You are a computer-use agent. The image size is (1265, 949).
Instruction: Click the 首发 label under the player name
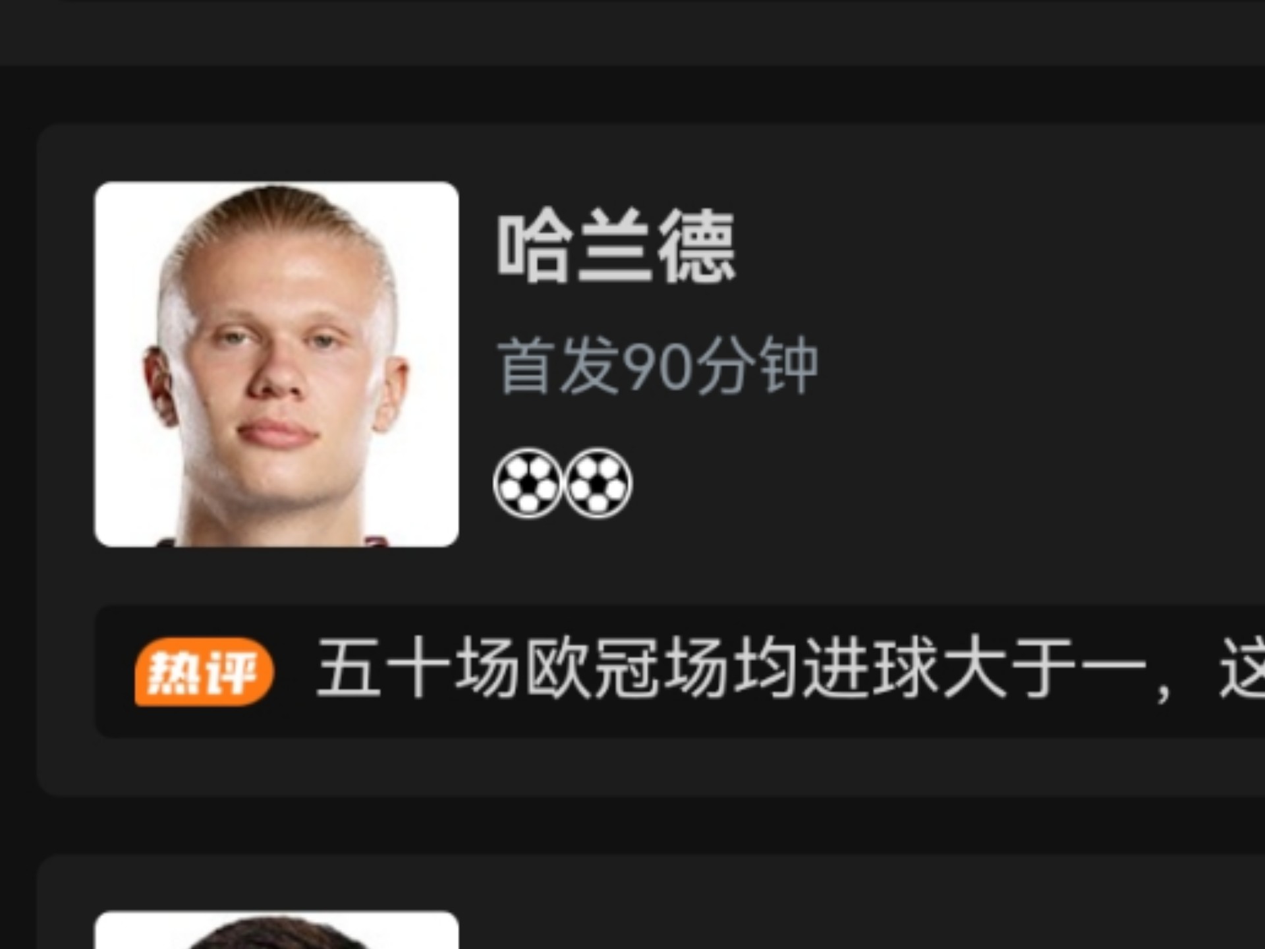tap(559, 366)
